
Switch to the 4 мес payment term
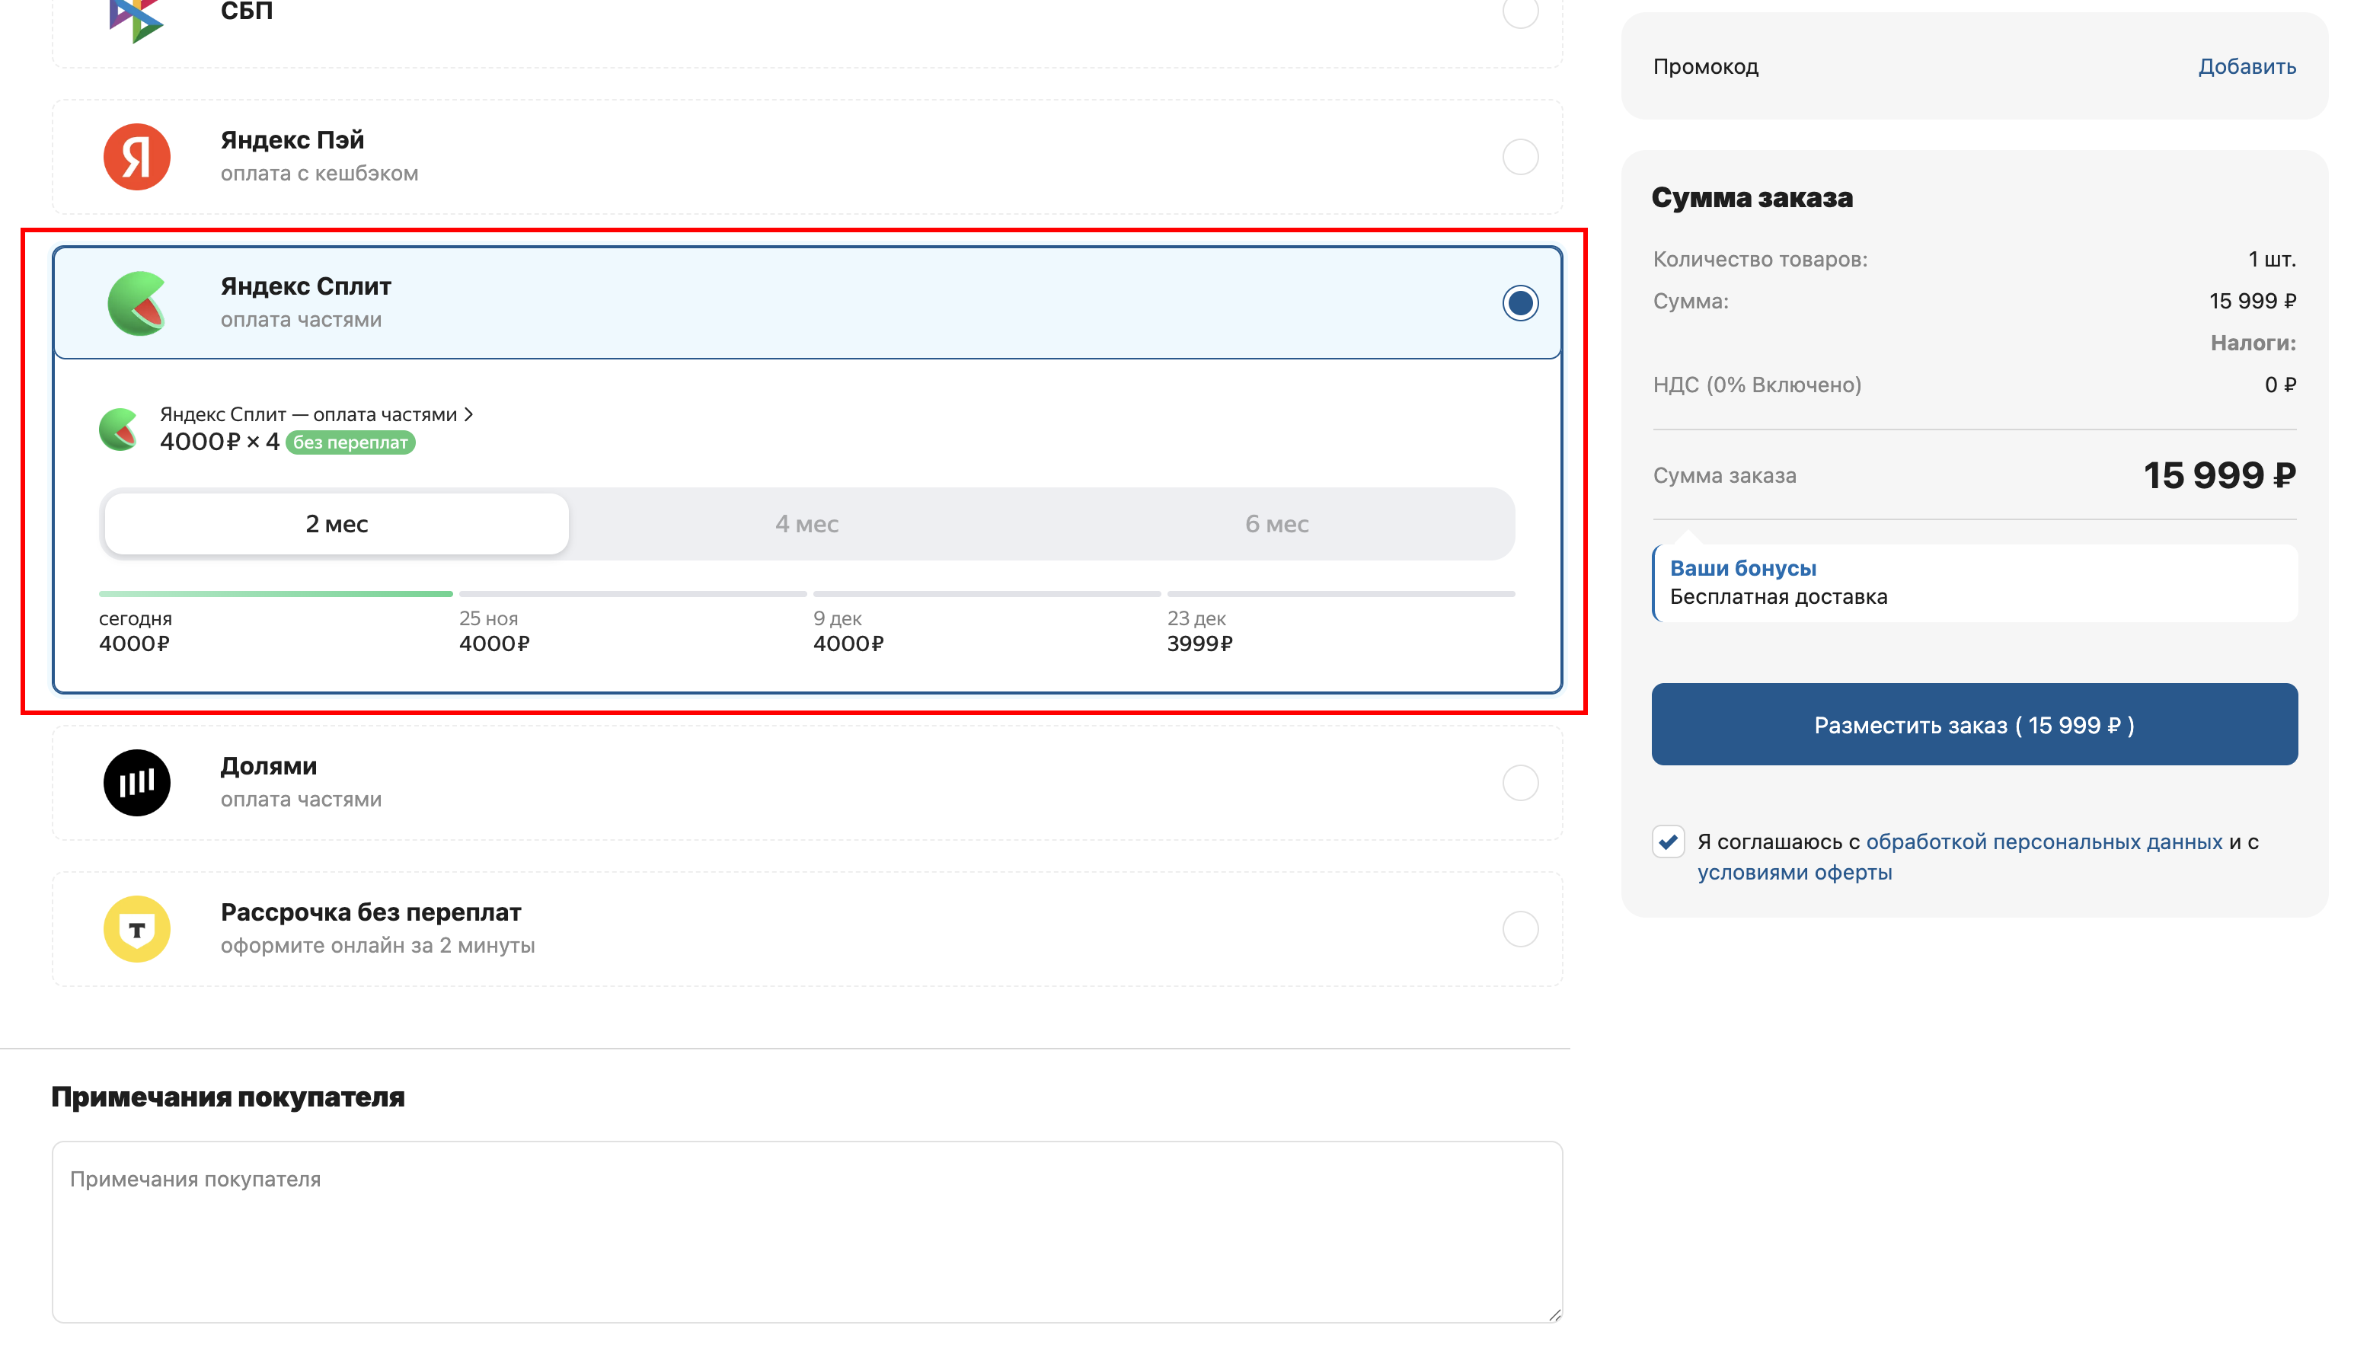806,525
